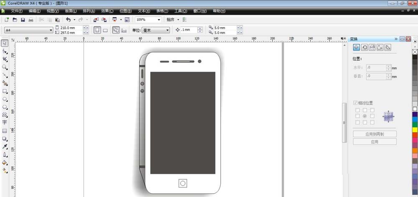Viewport: 418px width, 197px height.
Task: Open the Application Launcher icon
Action: (115, 20)
